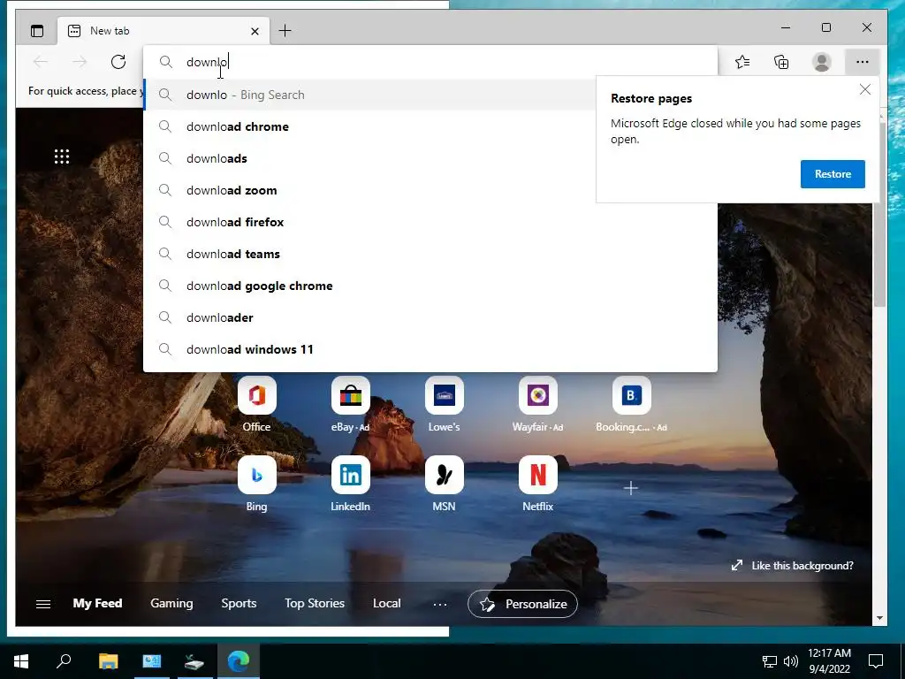Open the notification center icon

pyautogui.click(x=876, y=661)
